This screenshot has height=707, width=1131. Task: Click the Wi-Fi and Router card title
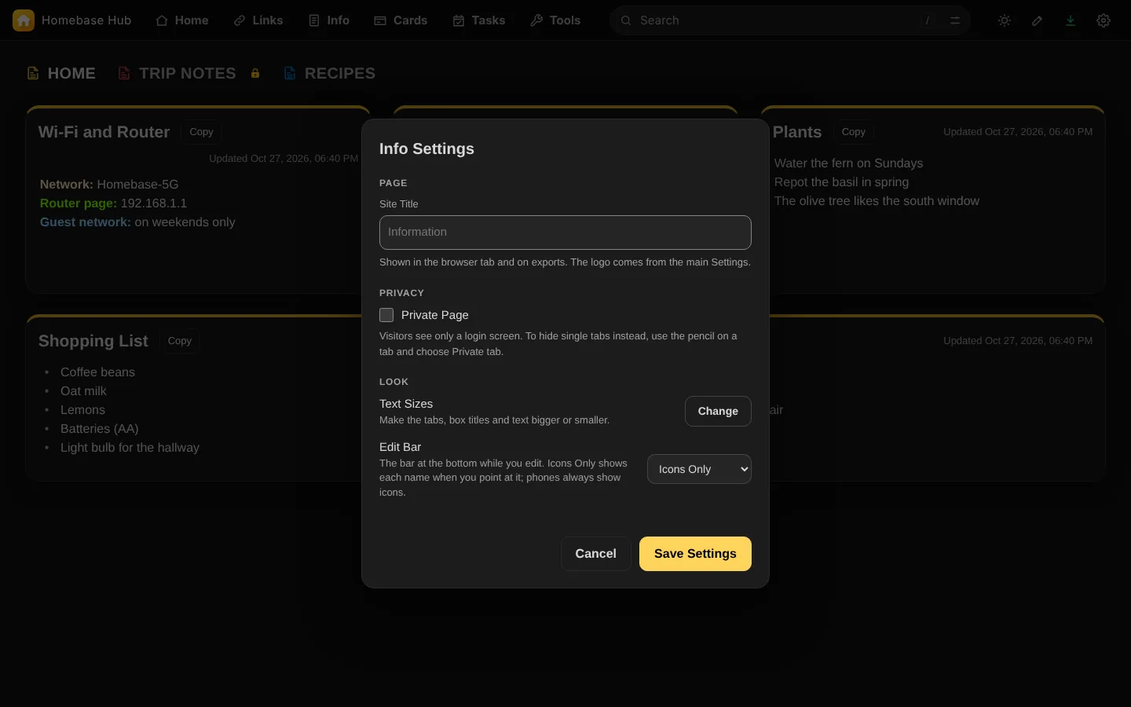click(x=104, y=132)
